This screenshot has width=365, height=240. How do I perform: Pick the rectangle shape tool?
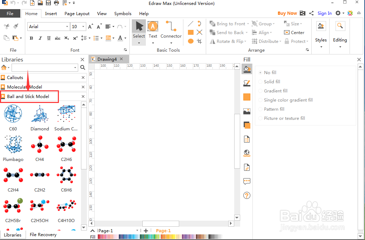click(x=191, y=32)
